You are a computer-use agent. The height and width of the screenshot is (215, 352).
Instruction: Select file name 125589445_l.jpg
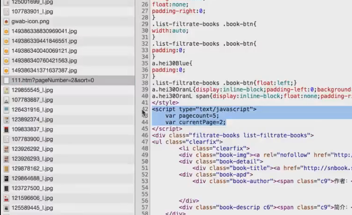click(32, 208)
